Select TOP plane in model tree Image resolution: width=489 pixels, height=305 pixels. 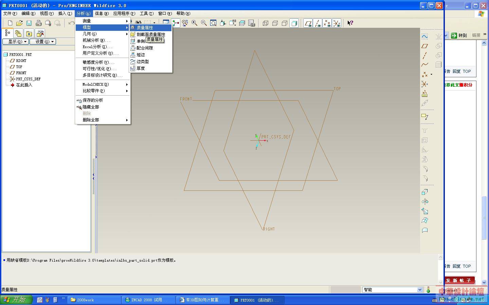click(x=19, y=67)
